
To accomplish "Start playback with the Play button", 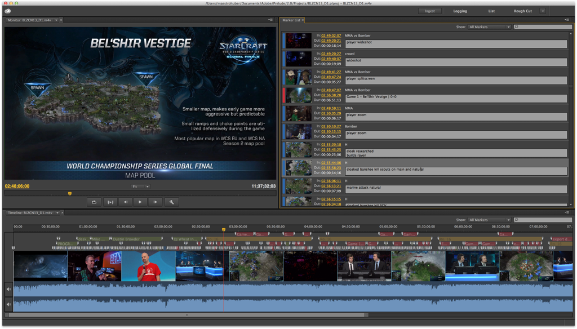I will pyautogui.click(x=140, y=202).
